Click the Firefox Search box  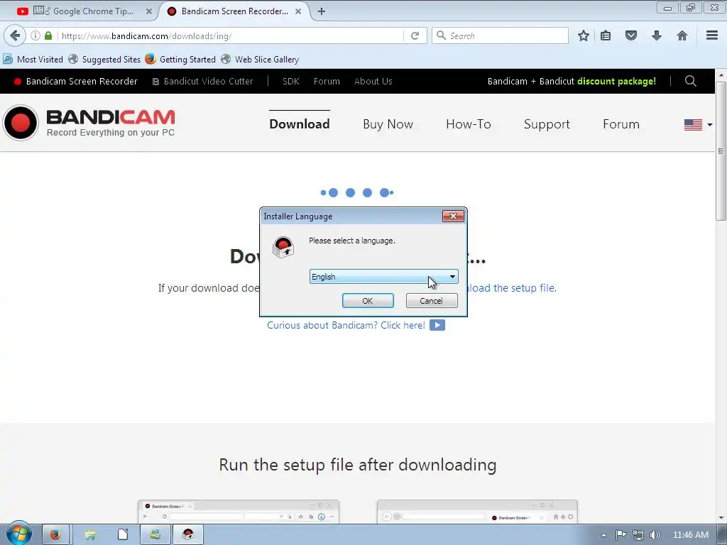[x=500, y=35]
